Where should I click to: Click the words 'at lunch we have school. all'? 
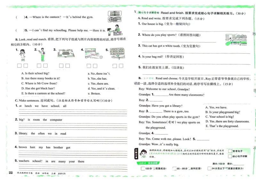(x=43, y=106)
